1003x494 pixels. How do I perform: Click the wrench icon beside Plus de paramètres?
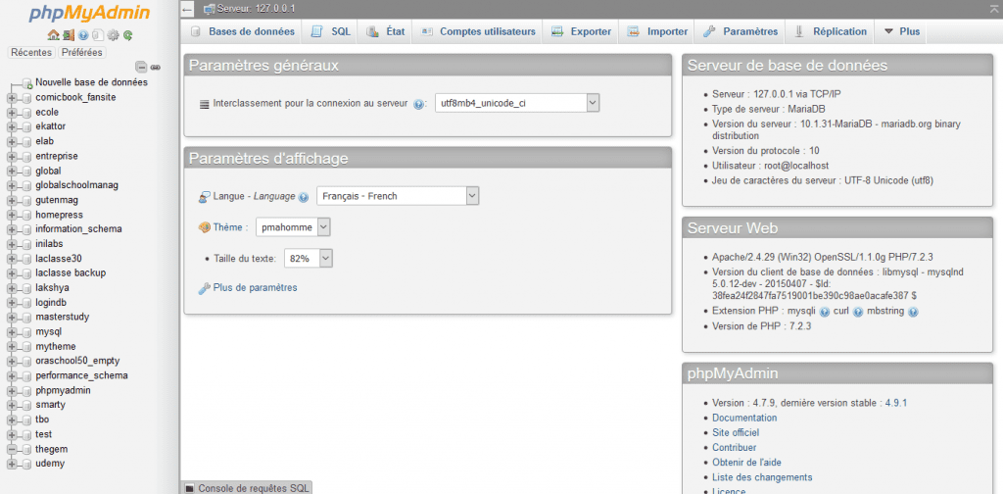click(204, 288)
